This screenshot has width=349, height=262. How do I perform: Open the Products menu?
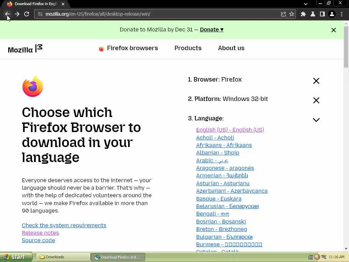pos(188,48)
